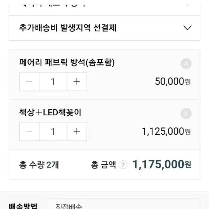Click the 책상+LED책꽂이 item name

click(x=50, y=112)
